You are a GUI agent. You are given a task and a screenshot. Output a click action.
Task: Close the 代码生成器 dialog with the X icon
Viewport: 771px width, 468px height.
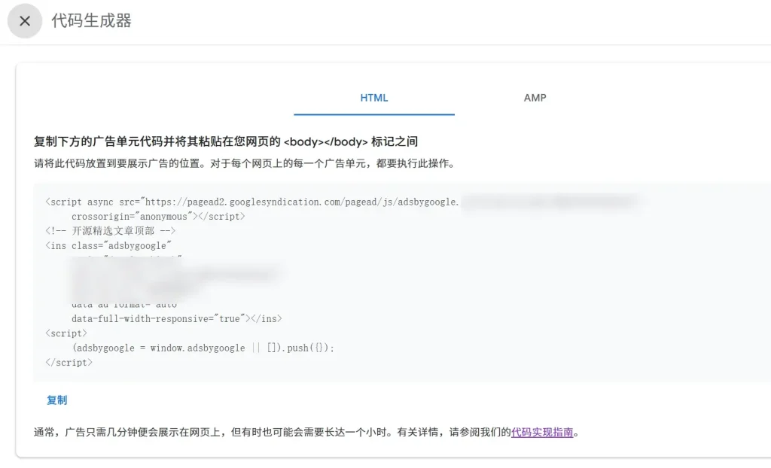(25, 21)
